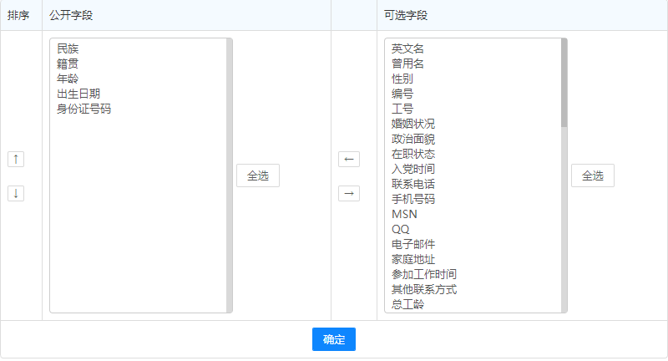Select 身份证号码 in public fields
The image size is (668, 361).
(83, 109)
